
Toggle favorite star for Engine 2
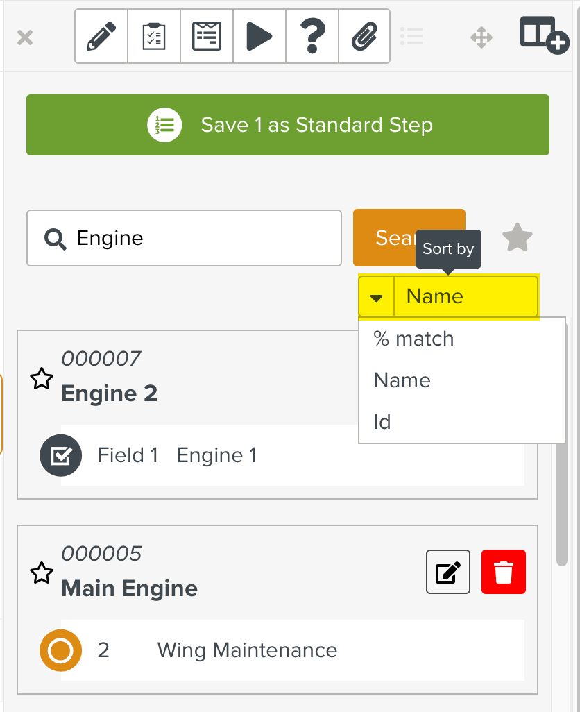pos(42,379)
